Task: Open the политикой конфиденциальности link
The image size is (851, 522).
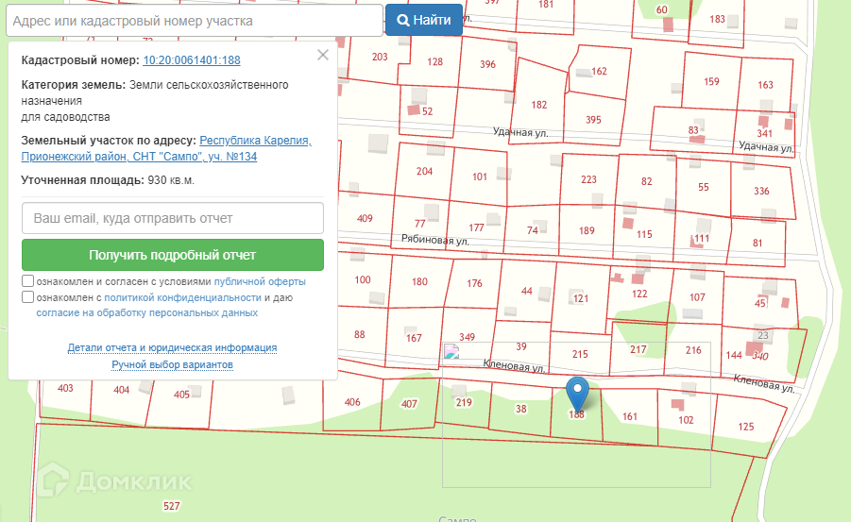Action: 182,297
